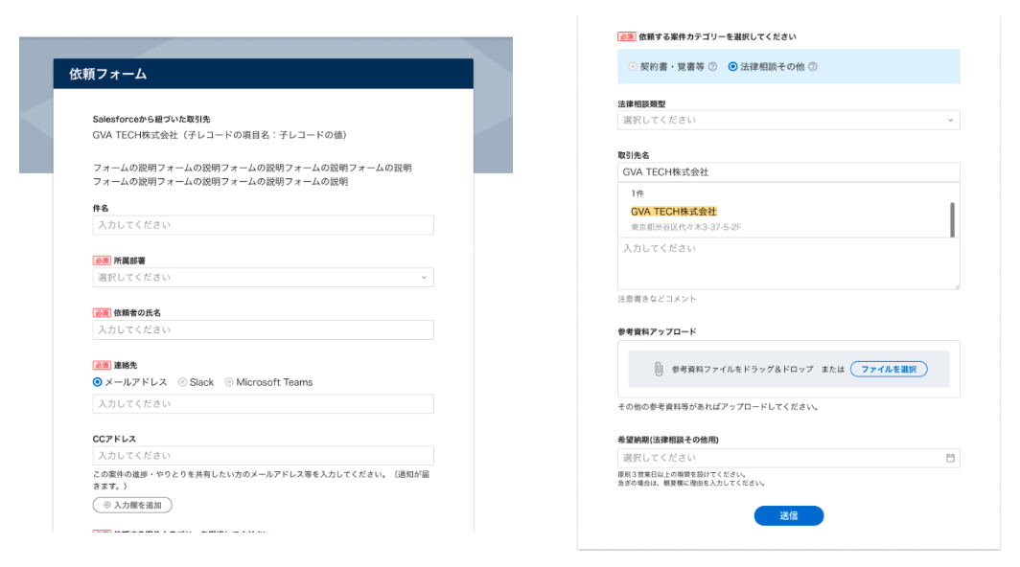Select the 法律相談その他 category radio

tap(733, 67)
